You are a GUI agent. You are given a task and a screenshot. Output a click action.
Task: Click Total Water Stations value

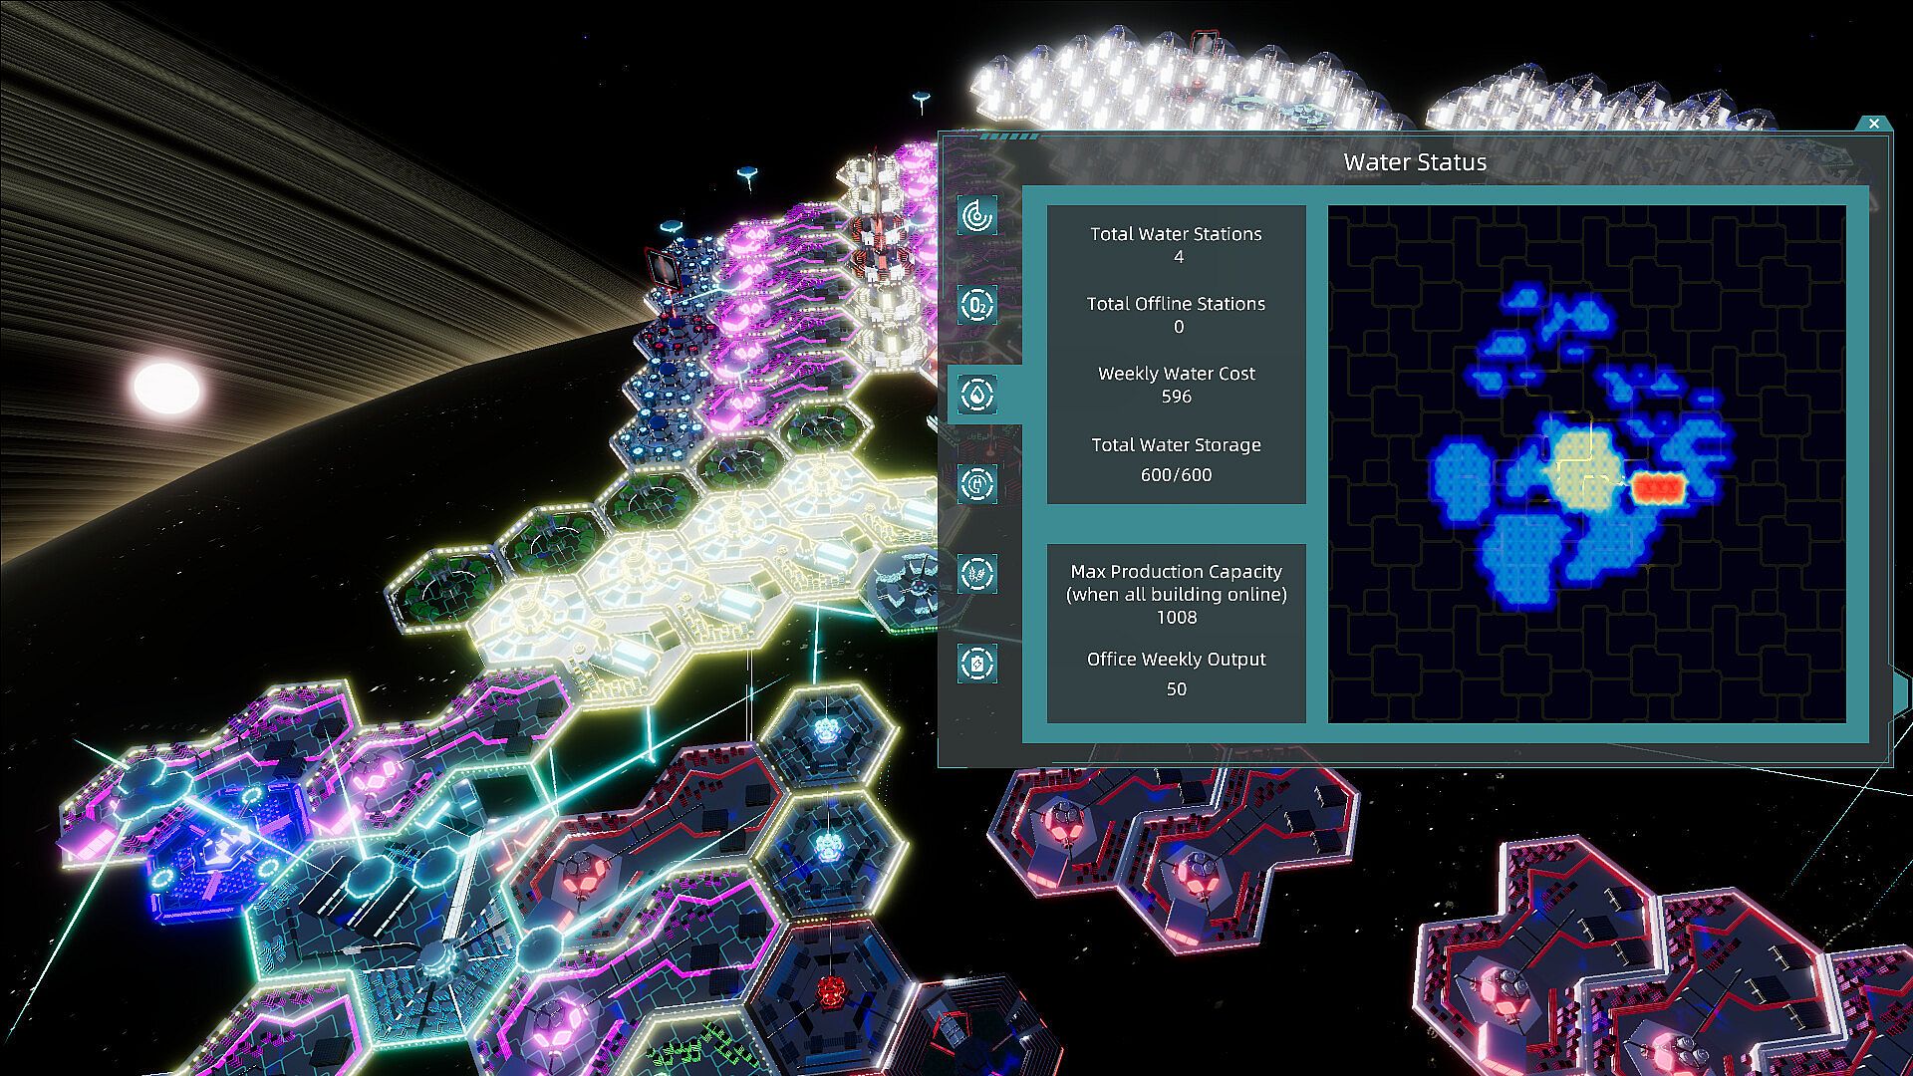[1178, 257]
